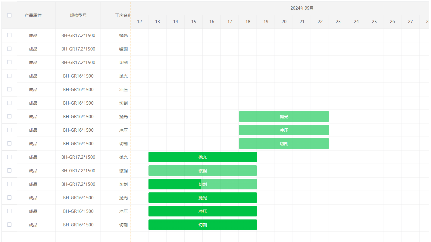Select day 26 in the timeline header
The width and height of the screenshot is (431, 242).
[392, 22]
